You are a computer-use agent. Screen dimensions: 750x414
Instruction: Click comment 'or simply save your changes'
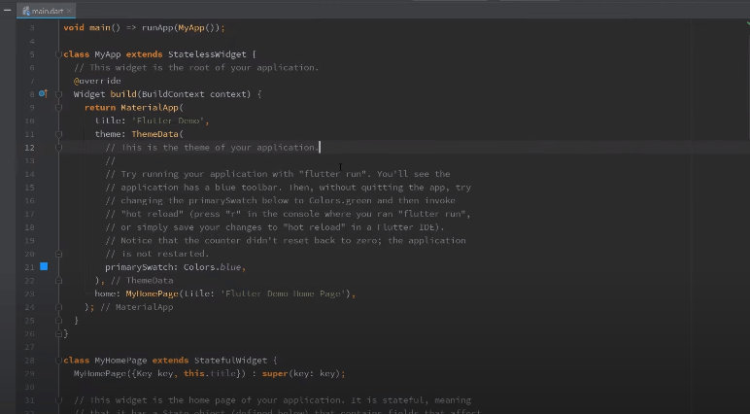pos(193,227)
